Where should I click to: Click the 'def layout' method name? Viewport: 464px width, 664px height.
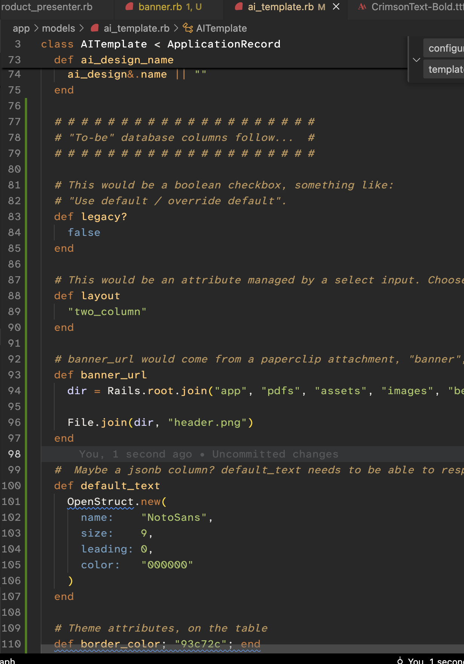tap(101, 296)
